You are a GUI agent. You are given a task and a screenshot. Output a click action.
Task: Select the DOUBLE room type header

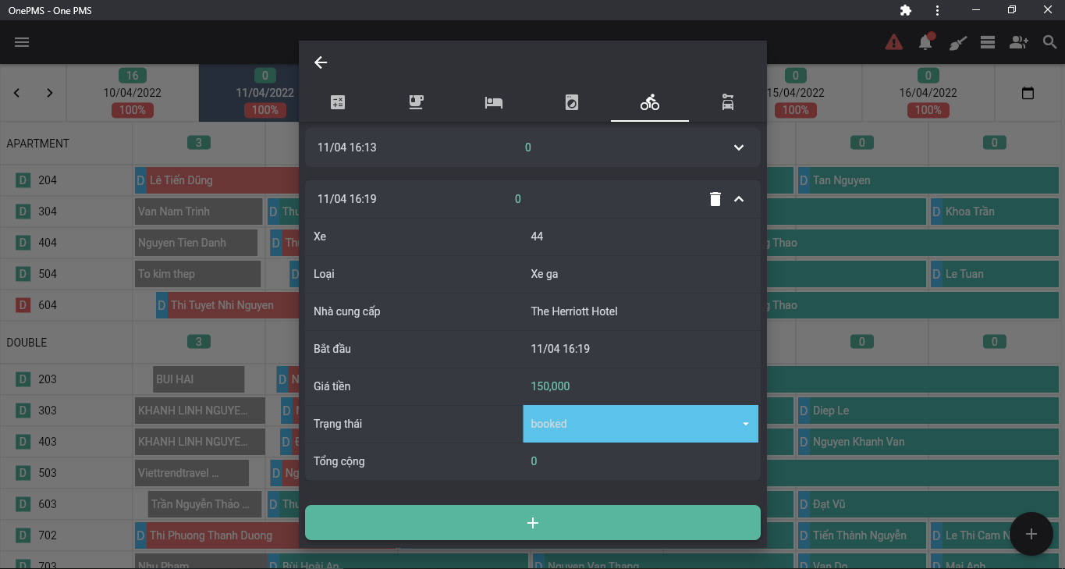pyautogui.click(x=27, y=343)
